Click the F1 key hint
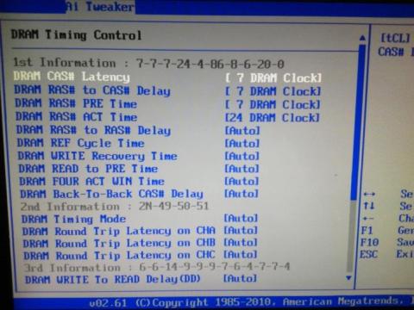The width and height of the screenshot is (414, 310). pyautogui.click(x=367, y=231)
